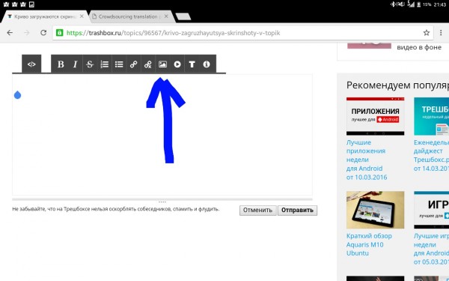Insert a bulleted list
The image size is (449, 281).
(x=119, y=64)
